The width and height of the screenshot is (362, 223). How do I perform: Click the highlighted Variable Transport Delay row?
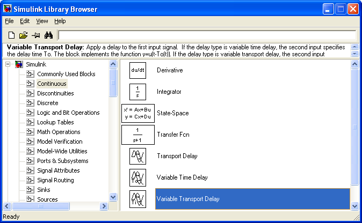[x=252, y=199]
